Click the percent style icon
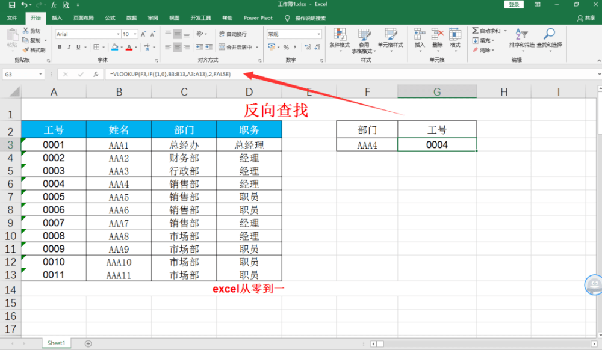 tap(286, 47)
